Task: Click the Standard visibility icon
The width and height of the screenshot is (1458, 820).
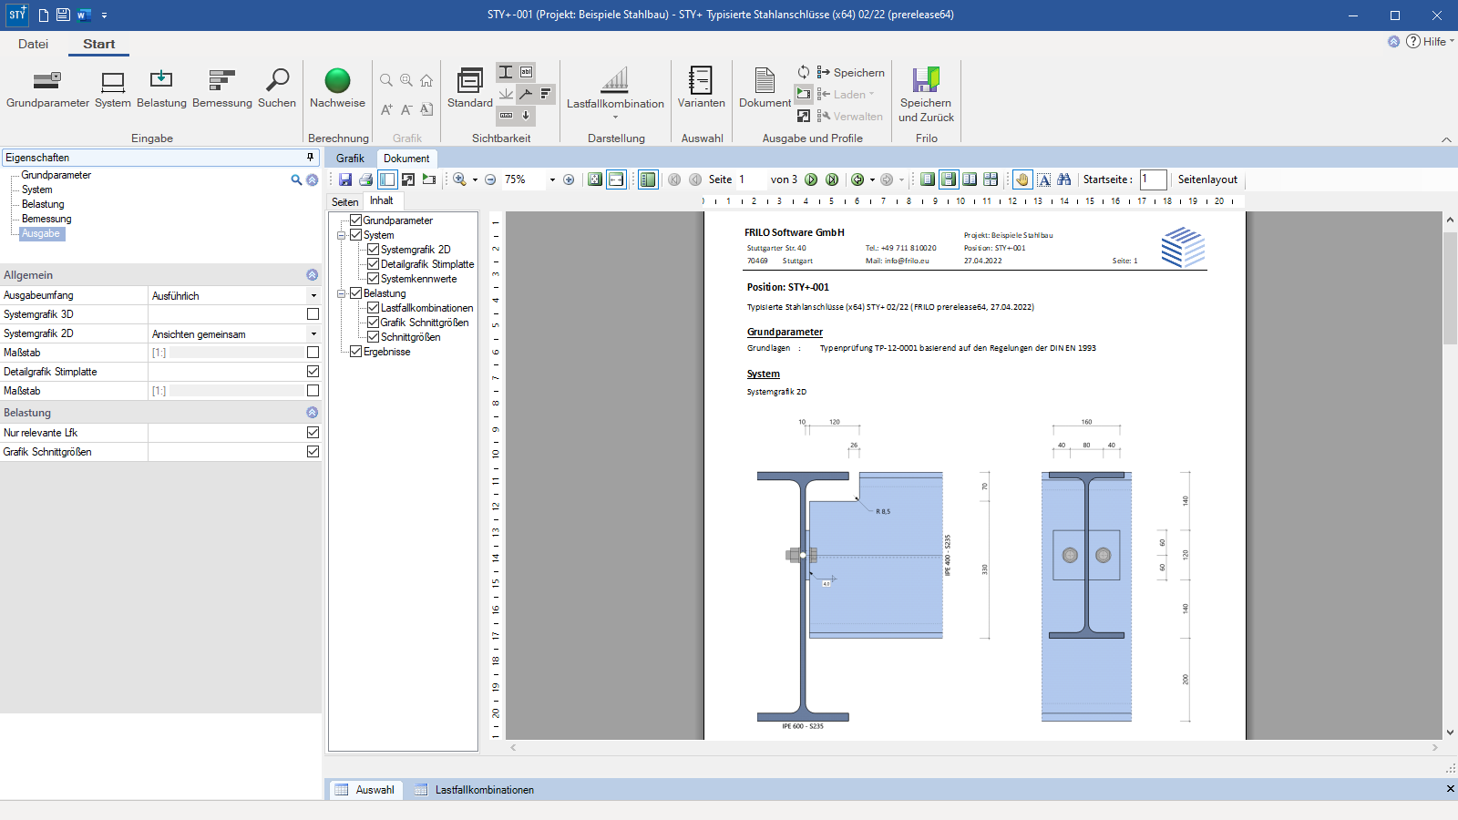Action: tap(470, 89)
